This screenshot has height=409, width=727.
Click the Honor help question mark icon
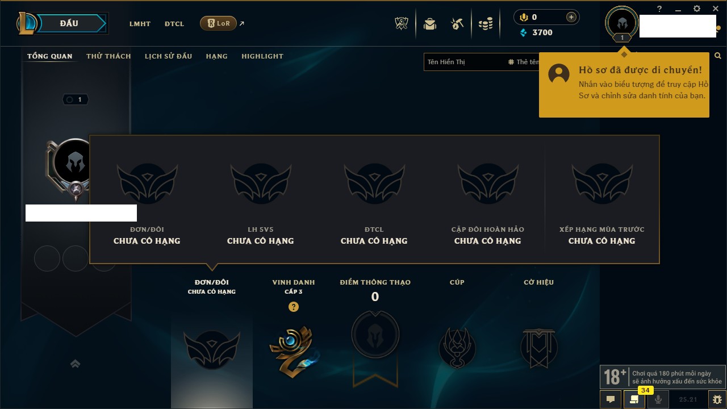[293, 307]
